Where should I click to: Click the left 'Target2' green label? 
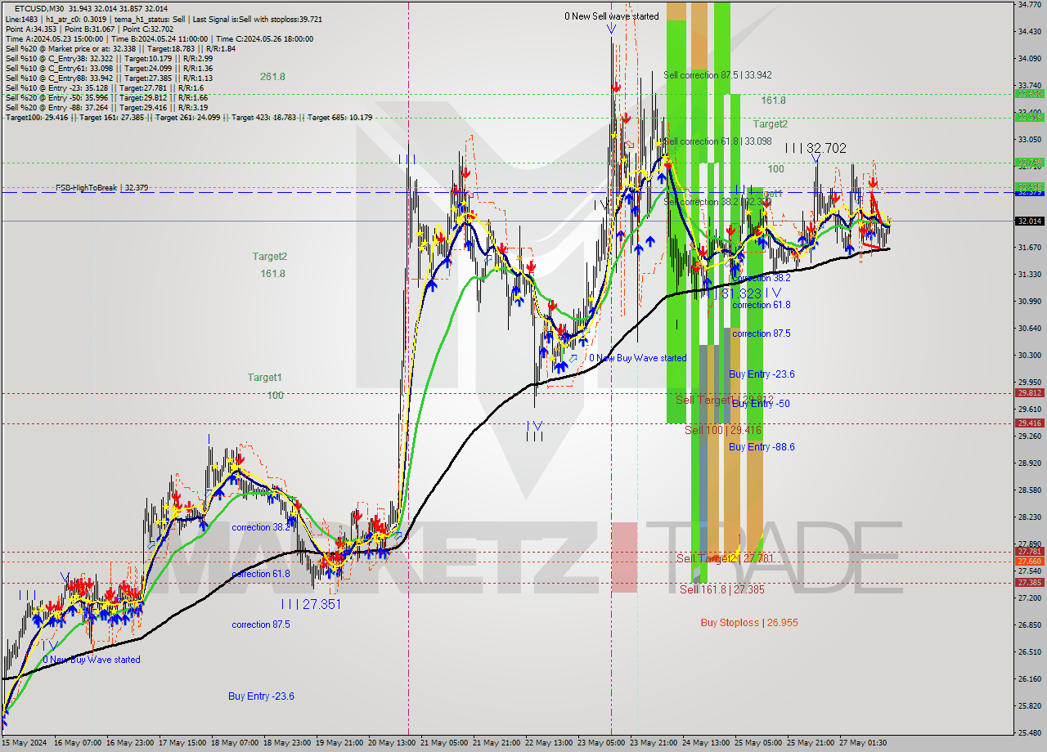coord(269,257)
